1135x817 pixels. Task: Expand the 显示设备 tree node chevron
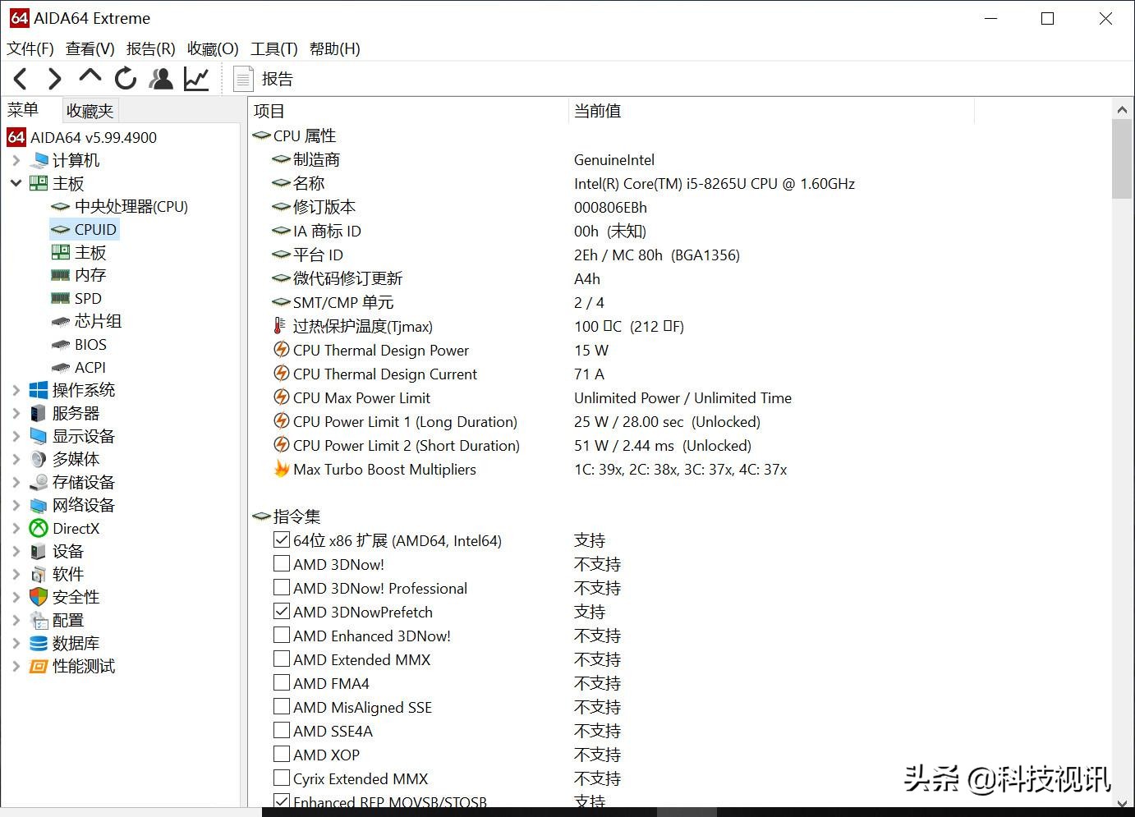[x=16, y=436]
